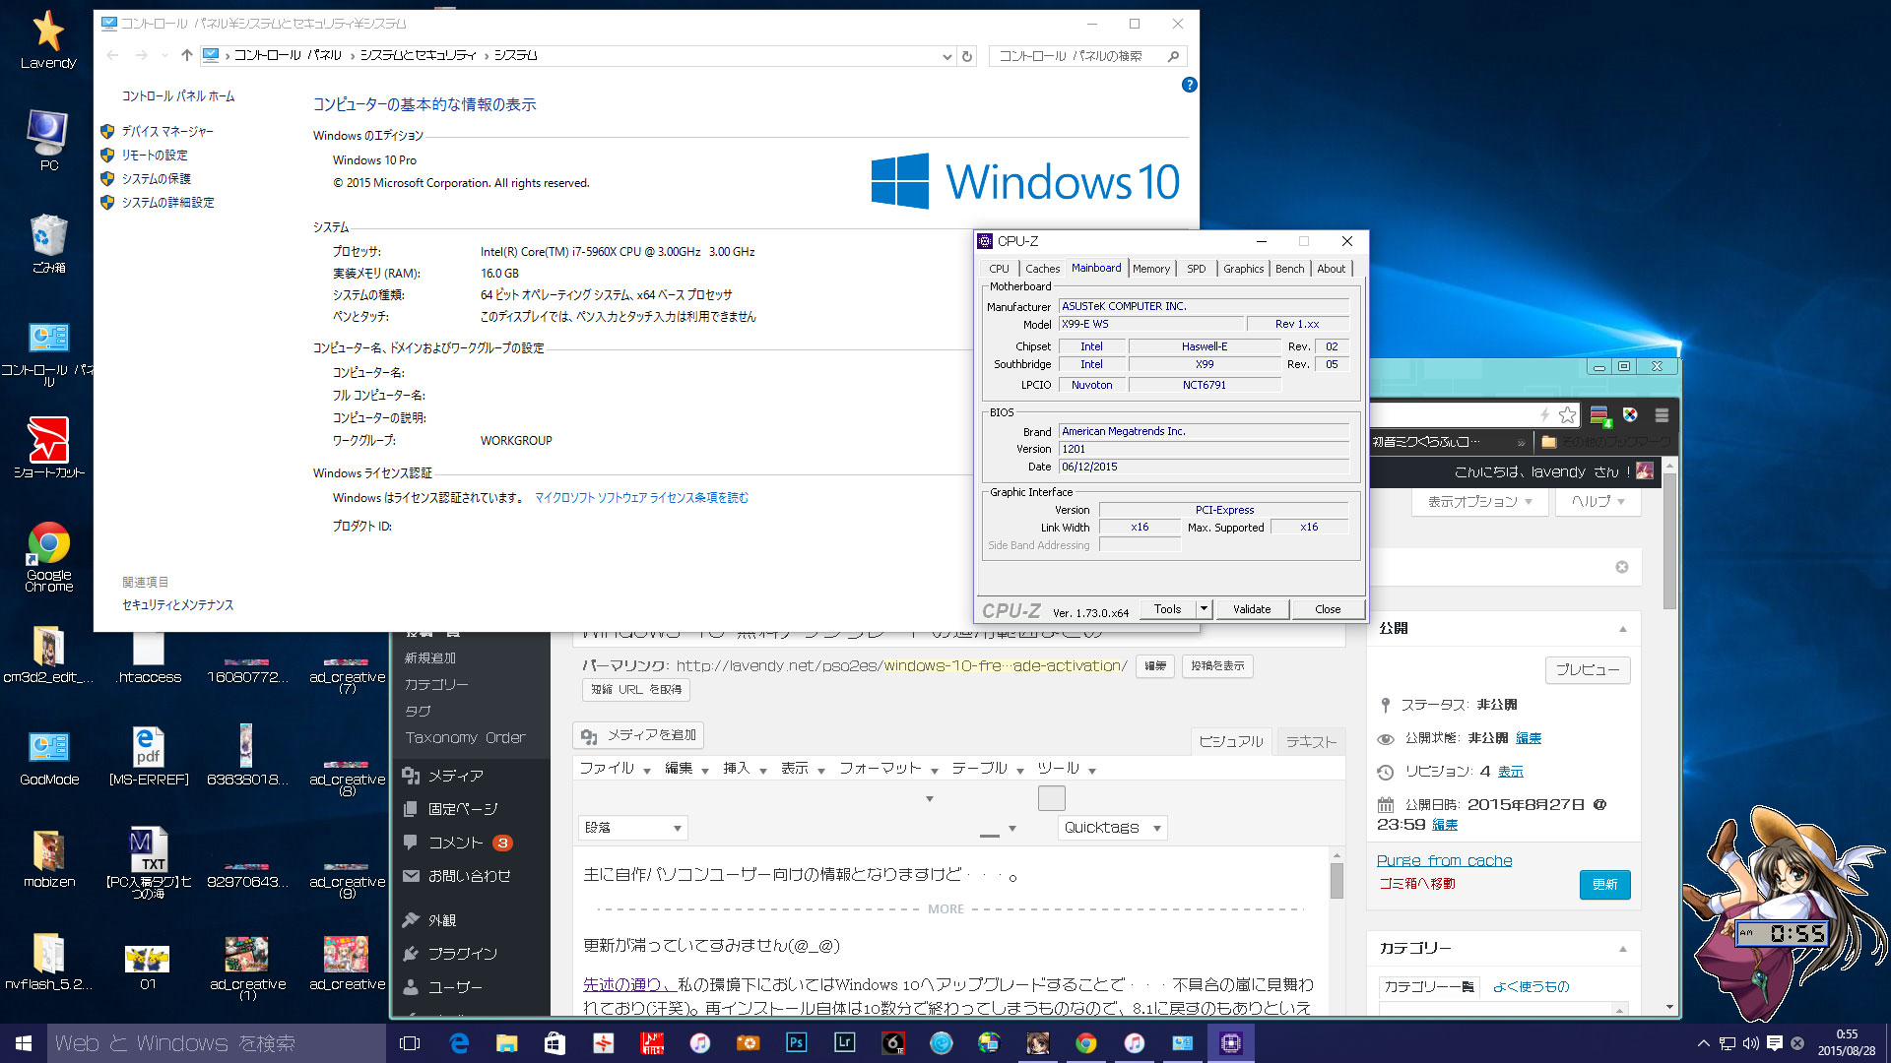Open the テーブル menu in editor
Viewport: 1891px width, 1063px height.
[x=988, y=769]
